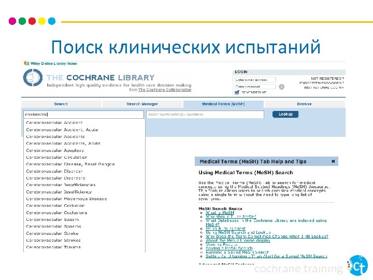Viewport: 373px width, 280px height.
Task: Select suggestion Cerebrovascular Accidents
Action: 55,137
